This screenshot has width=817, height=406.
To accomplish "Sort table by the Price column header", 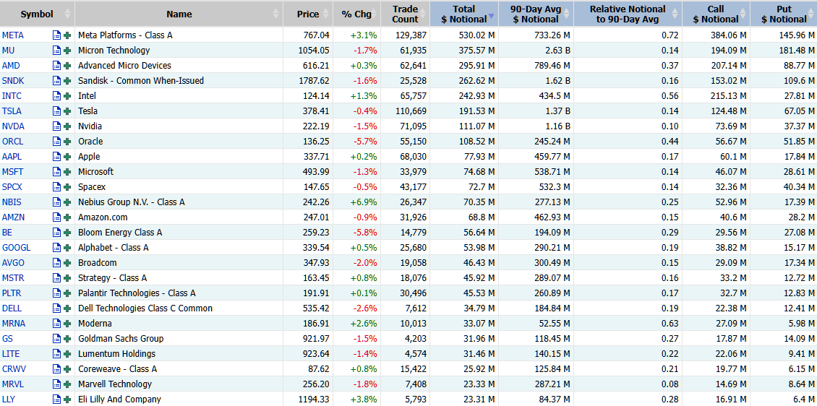I will 307,14.
